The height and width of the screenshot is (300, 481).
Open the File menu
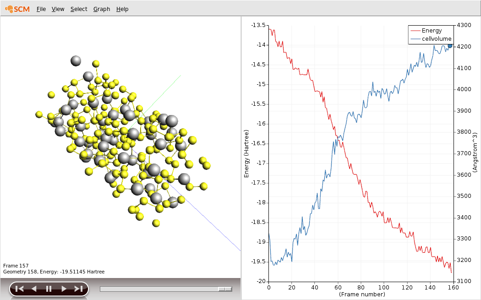coord(41,9)
